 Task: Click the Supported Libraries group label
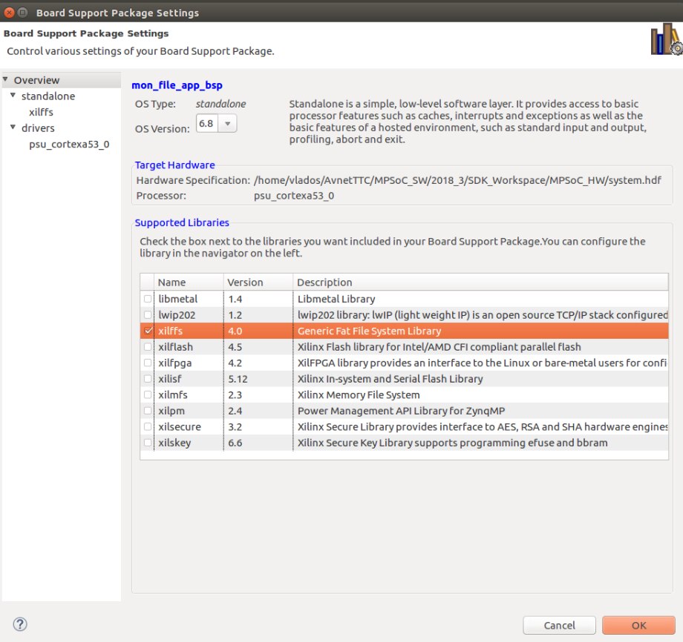click(182, 222)
